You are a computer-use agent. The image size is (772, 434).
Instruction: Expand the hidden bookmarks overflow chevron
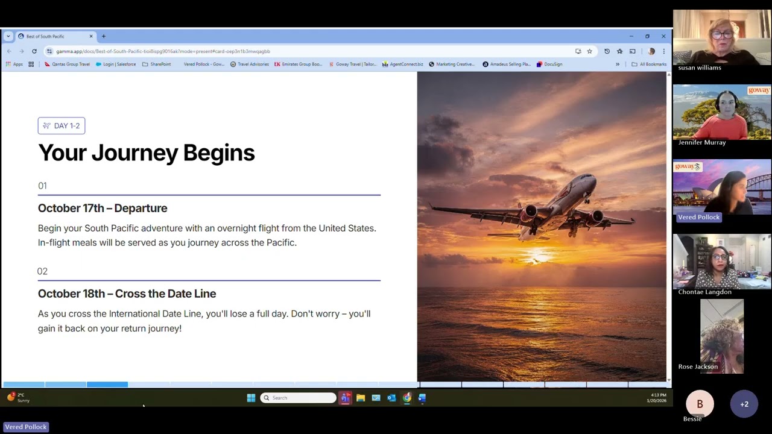click(618, 64)
